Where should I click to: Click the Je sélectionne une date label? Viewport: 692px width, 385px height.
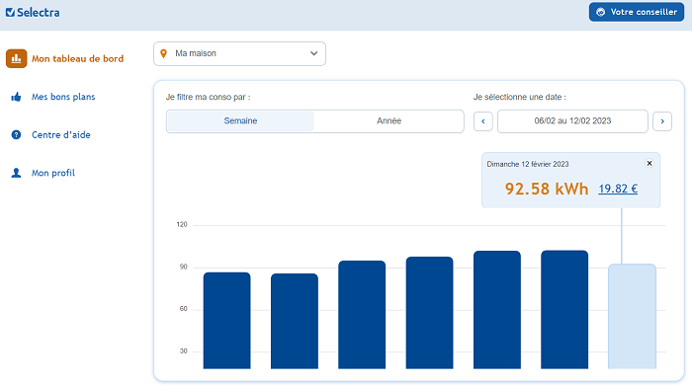pos(519,97)
